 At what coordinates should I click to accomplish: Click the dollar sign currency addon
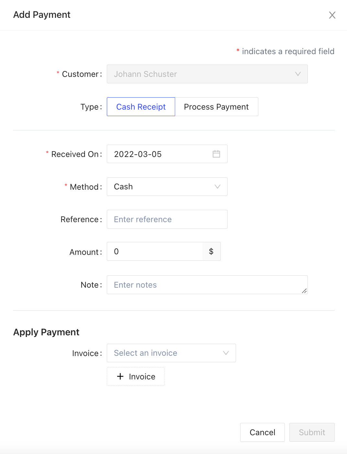pos(211,251)
